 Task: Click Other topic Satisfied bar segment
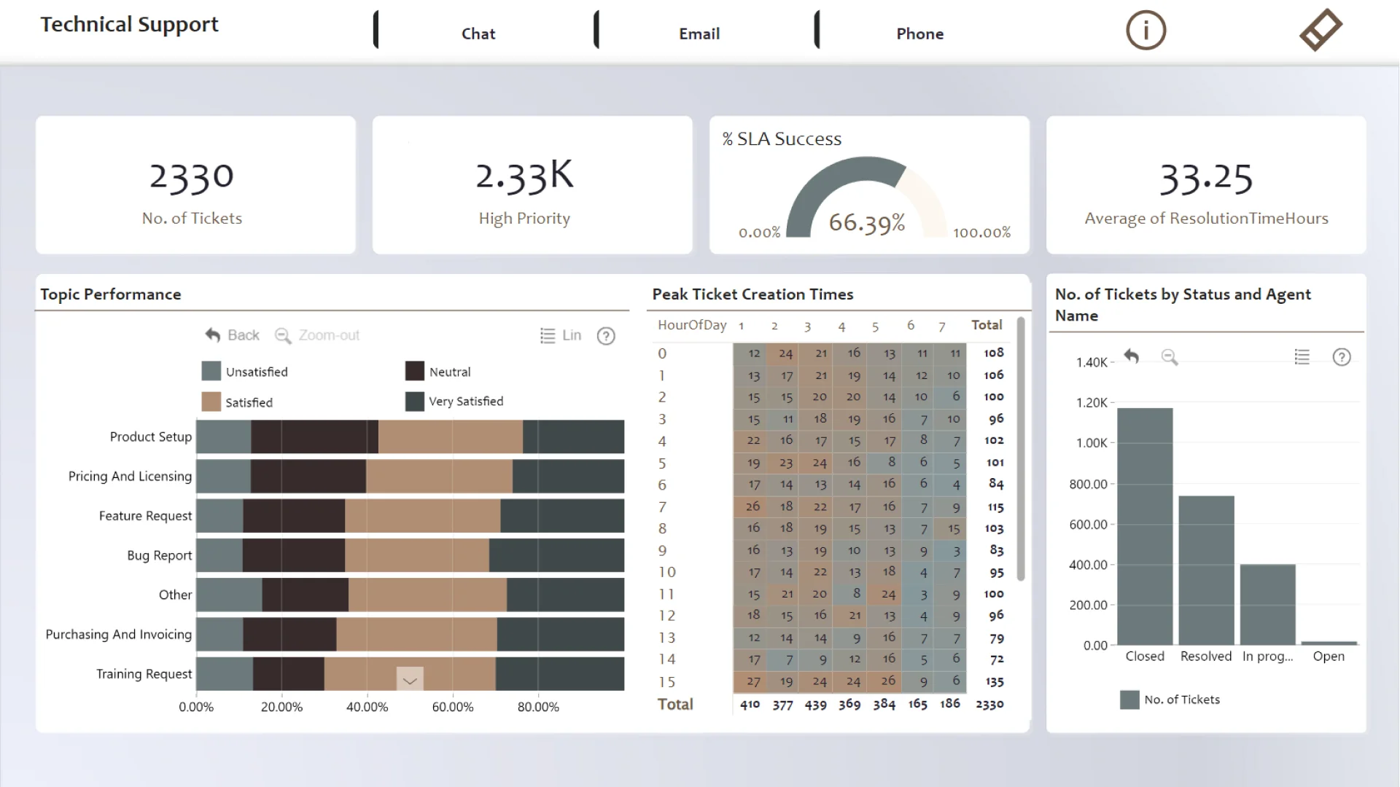pos(427,595)
